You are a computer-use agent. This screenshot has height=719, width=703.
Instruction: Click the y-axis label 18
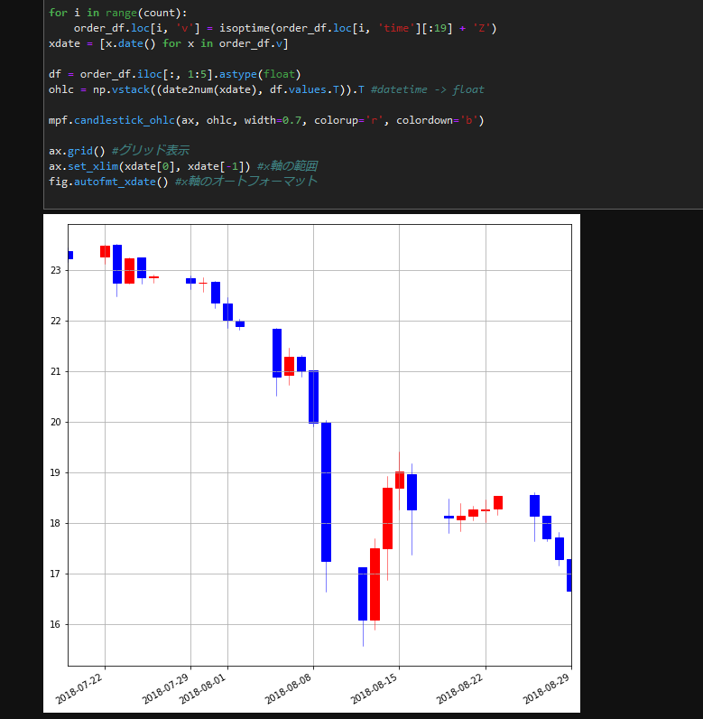[55, 523]
